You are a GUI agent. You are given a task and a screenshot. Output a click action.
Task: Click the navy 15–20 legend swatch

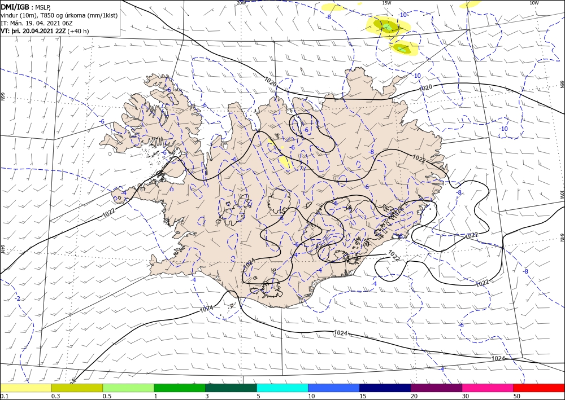point(385,388)
